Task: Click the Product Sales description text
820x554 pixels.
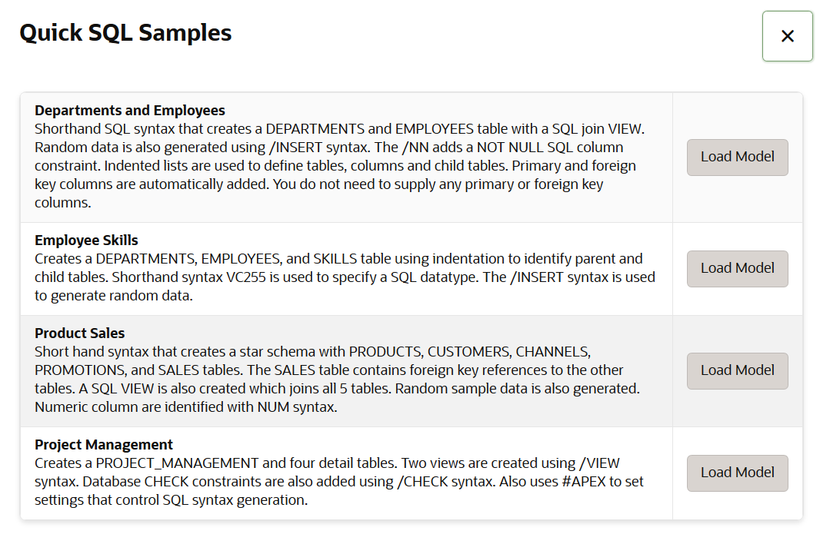Action: [x=338, y=379]
